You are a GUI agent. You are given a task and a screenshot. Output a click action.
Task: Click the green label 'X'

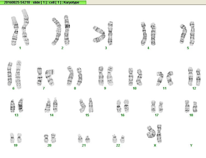tap(155, 145)
